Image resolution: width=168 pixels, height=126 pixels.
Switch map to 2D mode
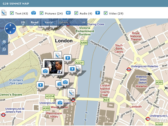[23, 22]
